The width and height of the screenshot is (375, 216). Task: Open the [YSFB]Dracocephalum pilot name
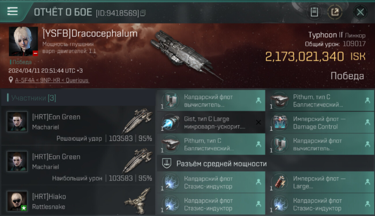(90, 33)
